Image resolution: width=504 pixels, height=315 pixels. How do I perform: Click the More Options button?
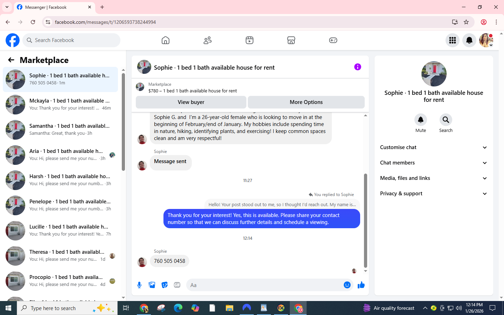[306, 102]
